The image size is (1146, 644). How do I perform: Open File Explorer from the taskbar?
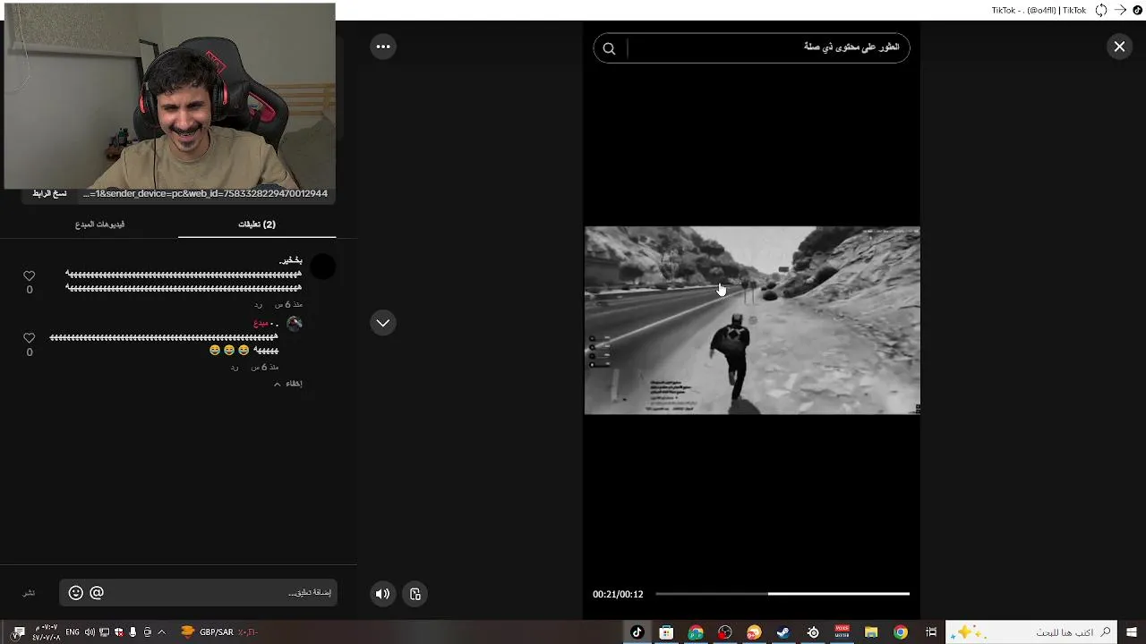point(871,632)
